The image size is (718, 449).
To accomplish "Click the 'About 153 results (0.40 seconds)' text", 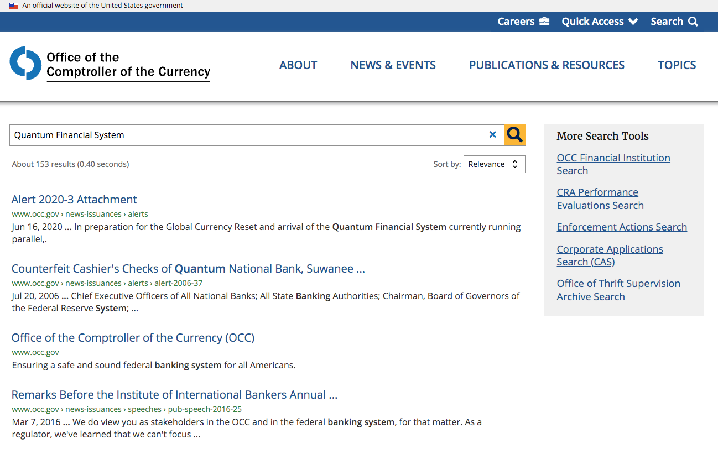I will 70,164.
